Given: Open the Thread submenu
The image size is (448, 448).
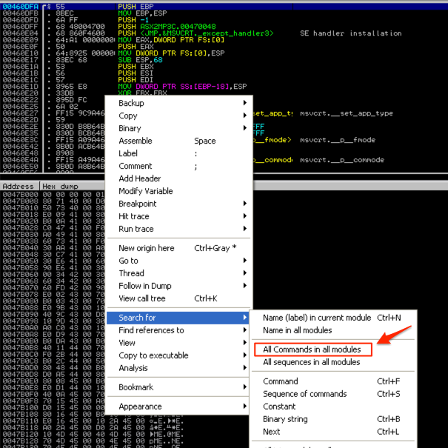Looking at the screenshot, I should tap(178, 273).
